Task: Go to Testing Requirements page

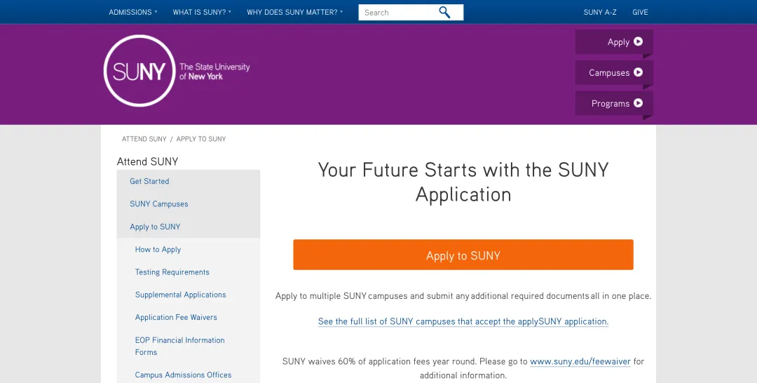Action: click(x=172, y=272)
